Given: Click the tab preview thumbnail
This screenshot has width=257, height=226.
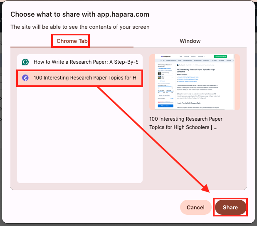Looking at the screenshot, I should (x=195, y=82).
